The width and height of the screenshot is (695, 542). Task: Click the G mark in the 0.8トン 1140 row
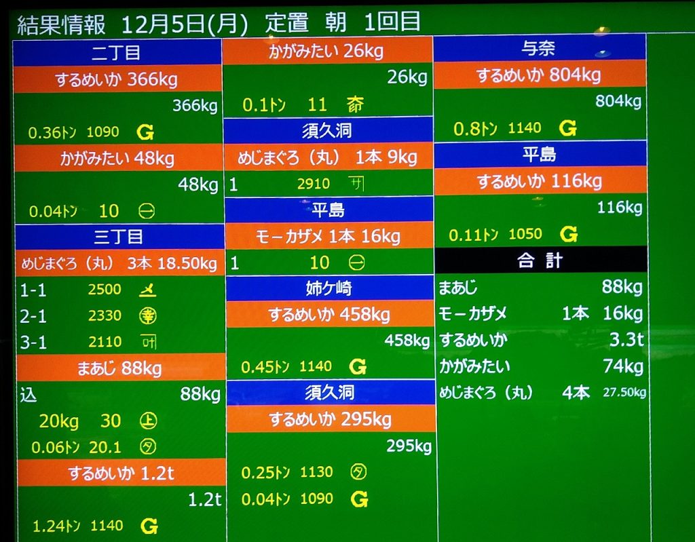click(567, 128)
